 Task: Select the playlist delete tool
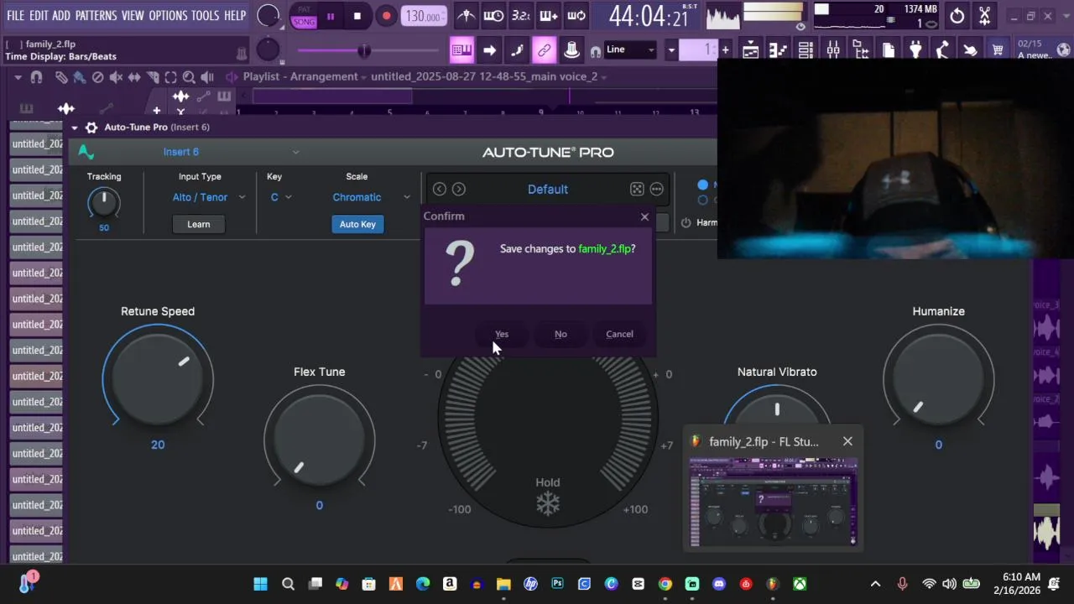tap(97, 77)
